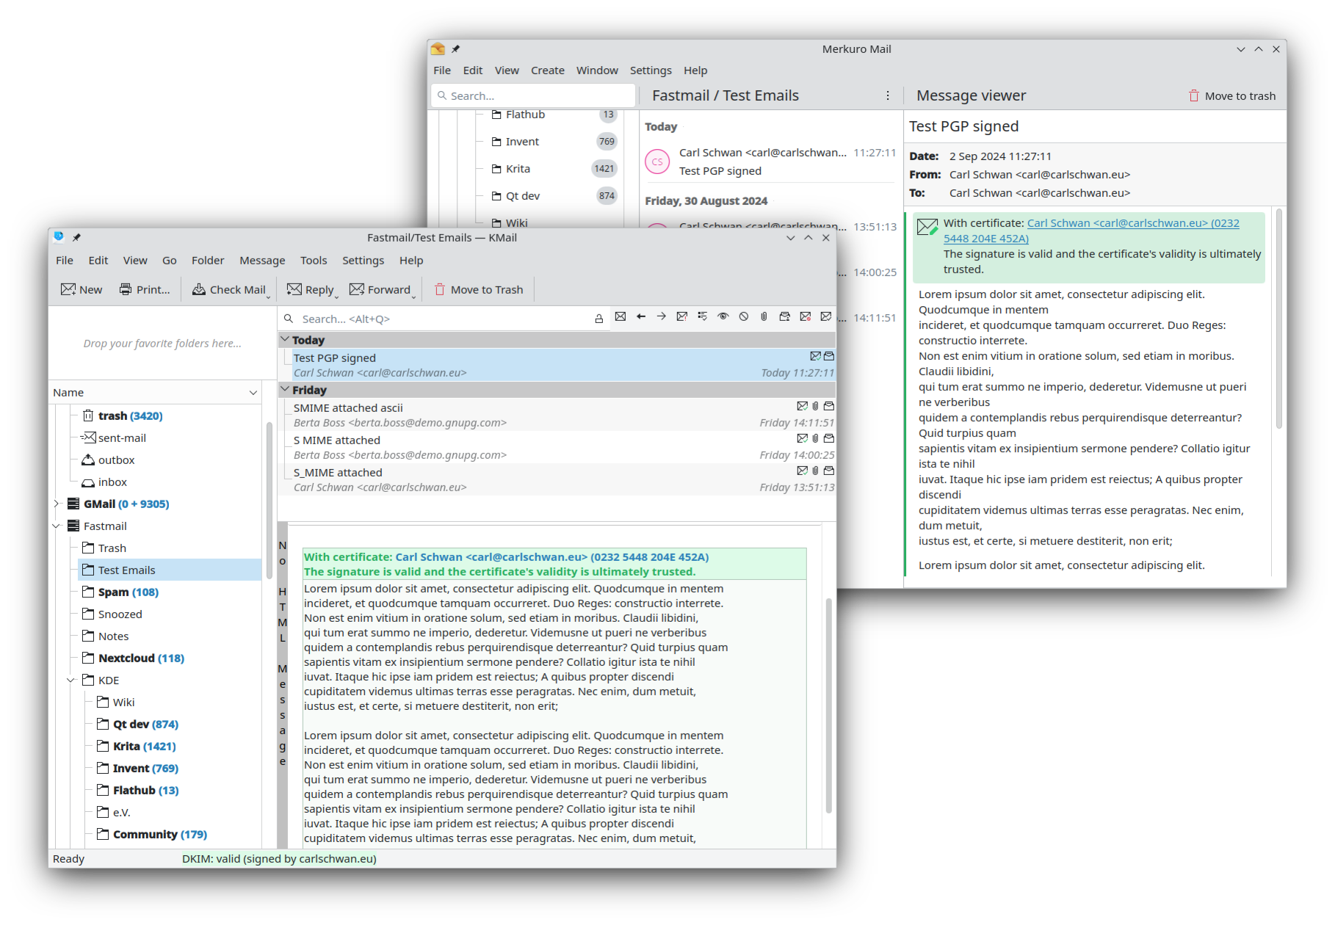The image size is (1335, 925).
Task: Collapse the Today message group
Action: (x=286, y=339)
